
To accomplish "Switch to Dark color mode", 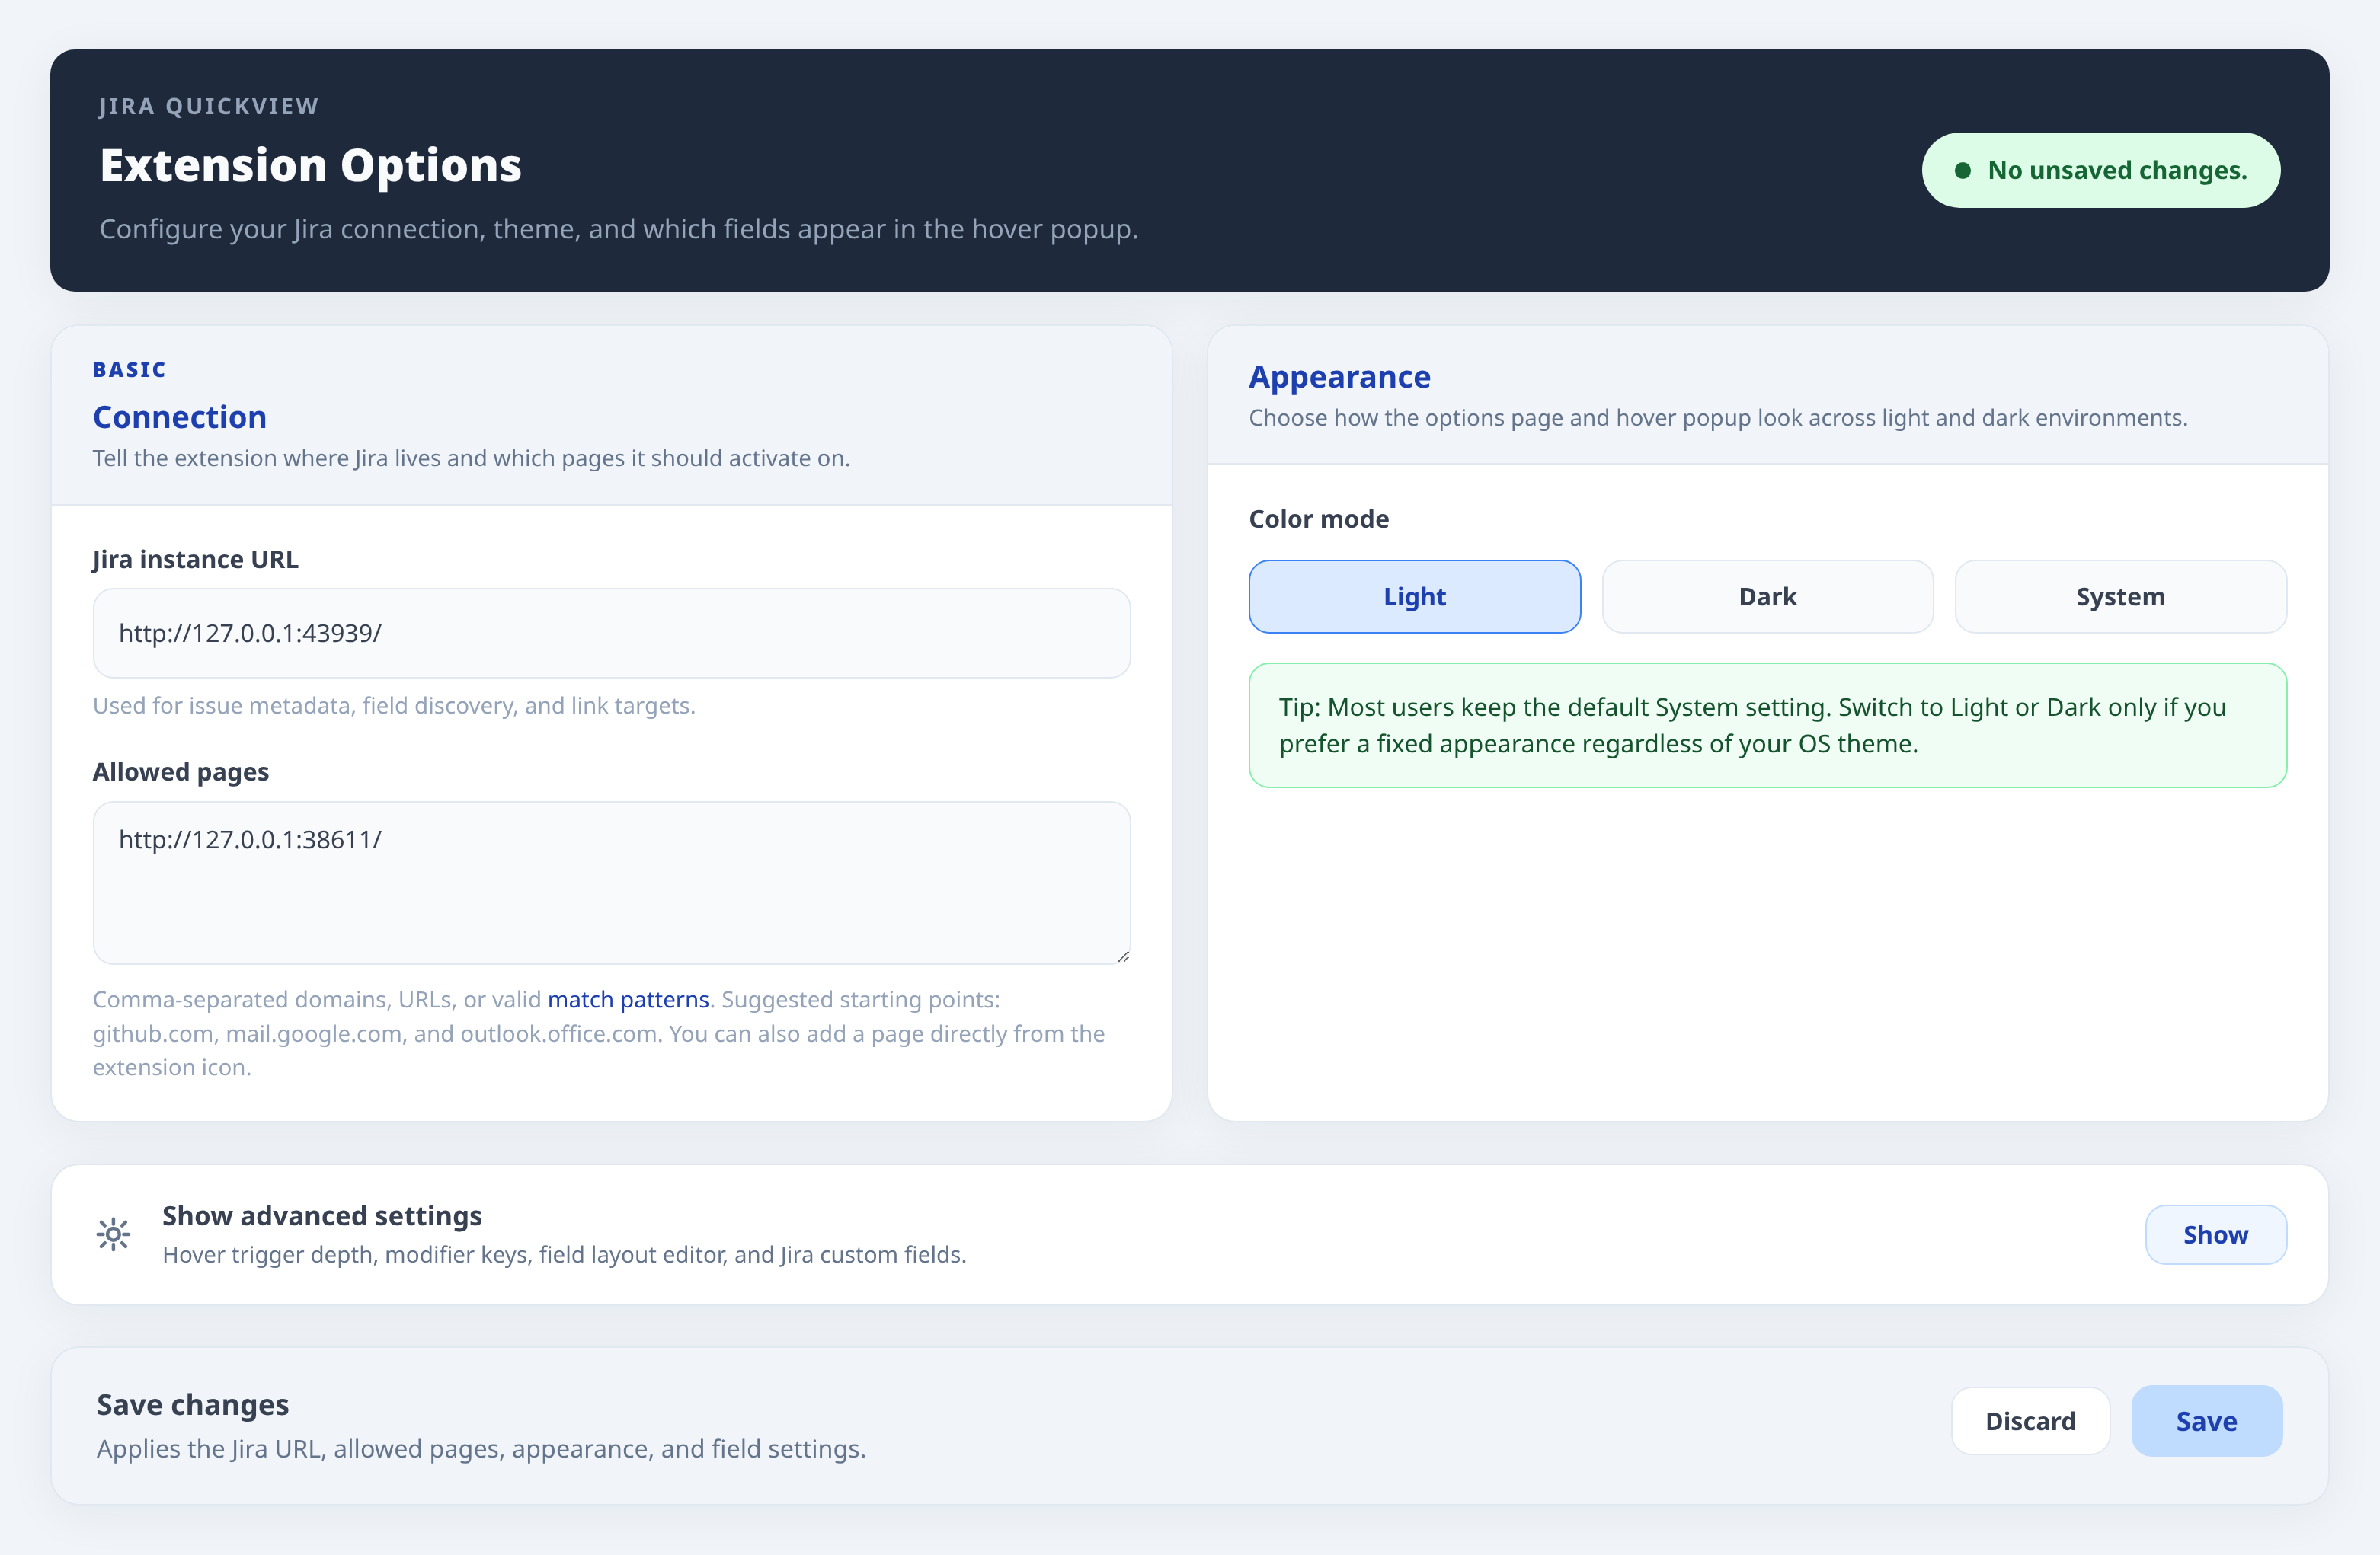I will (1766, 596).
